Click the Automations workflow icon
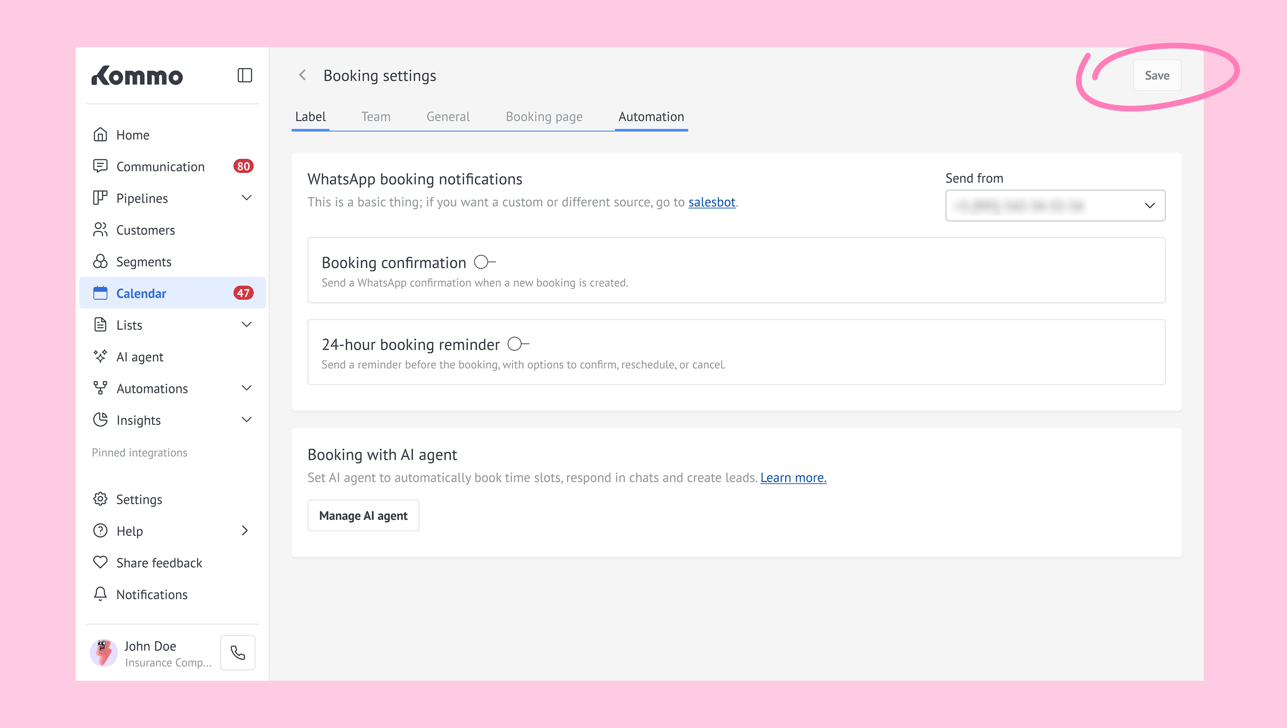The width and height of the screenshot is (1287, 728). pos(100,388)
